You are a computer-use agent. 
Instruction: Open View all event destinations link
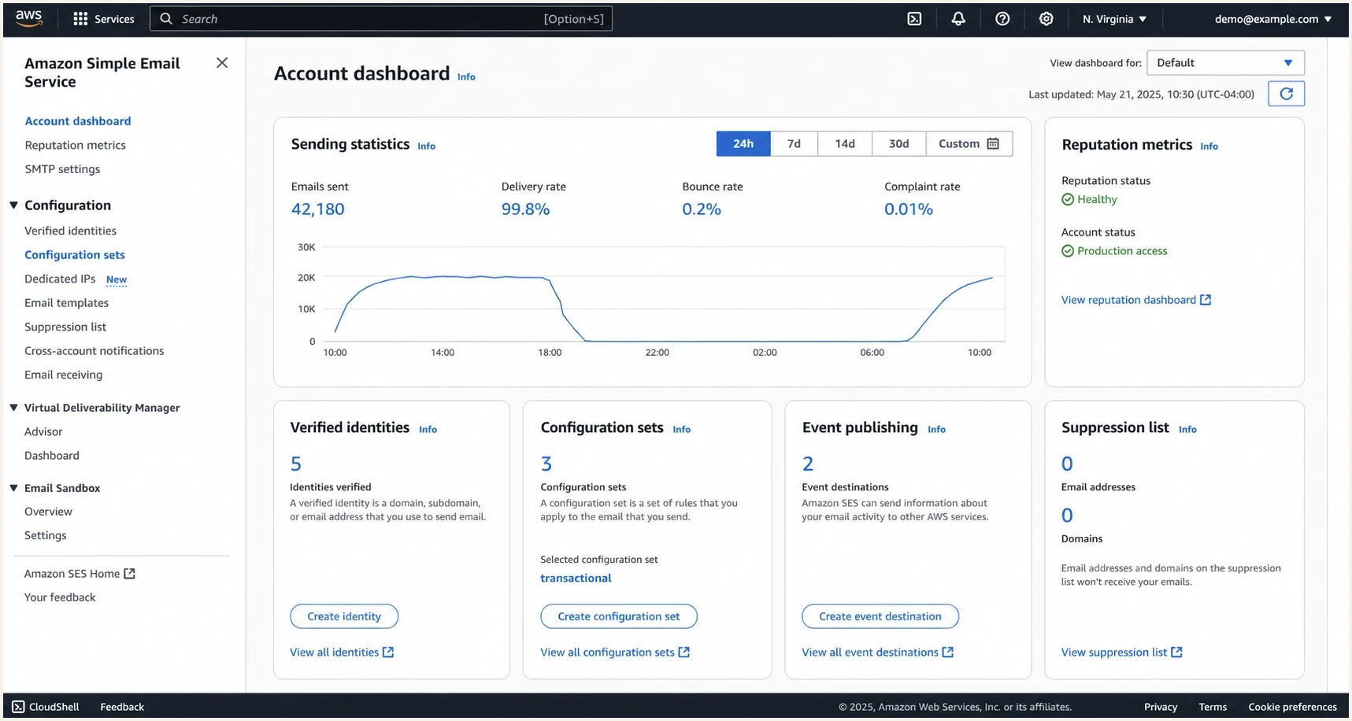pos(878,653)
